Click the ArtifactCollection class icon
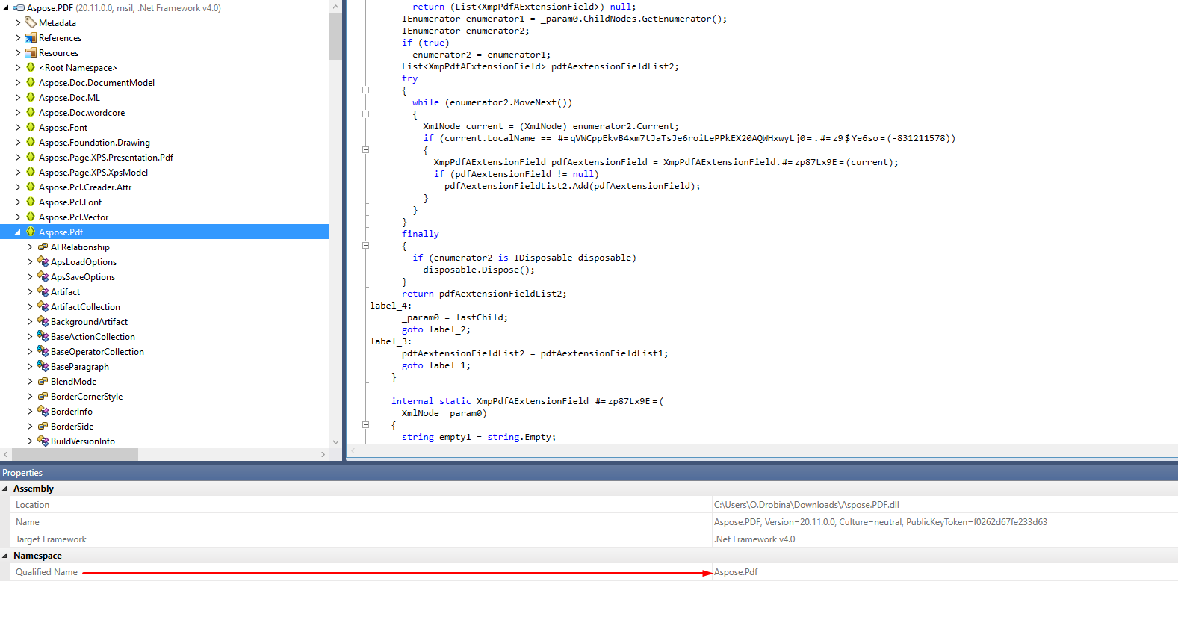The image size is (1178, 617). 43,306
